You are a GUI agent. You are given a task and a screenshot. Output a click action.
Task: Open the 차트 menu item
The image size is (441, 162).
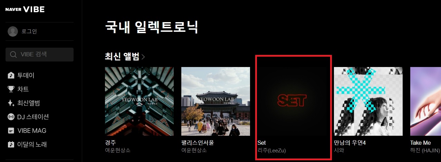tap(23, 89)
